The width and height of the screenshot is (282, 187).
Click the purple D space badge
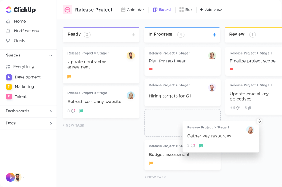click(9, 77)
